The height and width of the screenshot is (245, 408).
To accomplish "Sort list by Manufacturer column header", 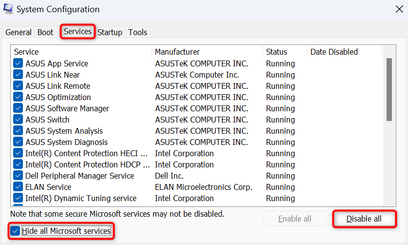I will tap(207, 52).
